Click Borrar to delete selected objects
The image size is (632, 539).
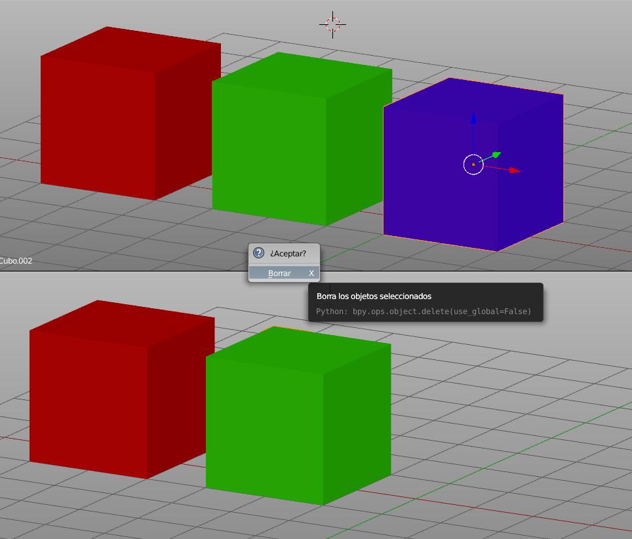[x=284, y=273]
